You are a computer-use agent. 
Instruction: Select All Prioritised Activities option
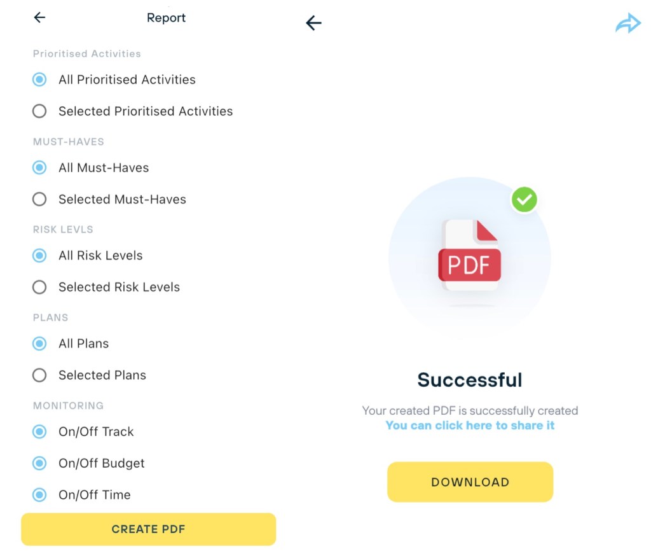tap(39, 80)
